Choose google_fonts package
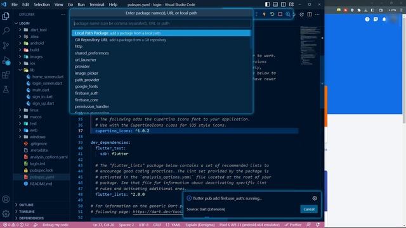 [x=162, y=87]
